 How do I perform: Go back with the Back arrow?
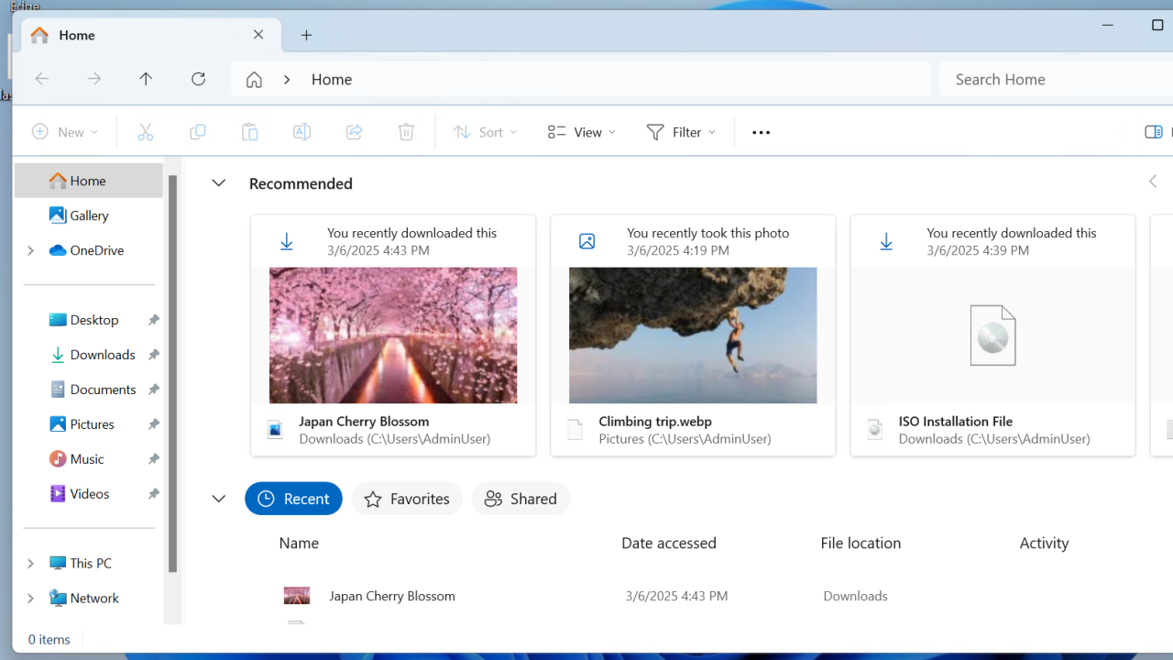(42, 79)
